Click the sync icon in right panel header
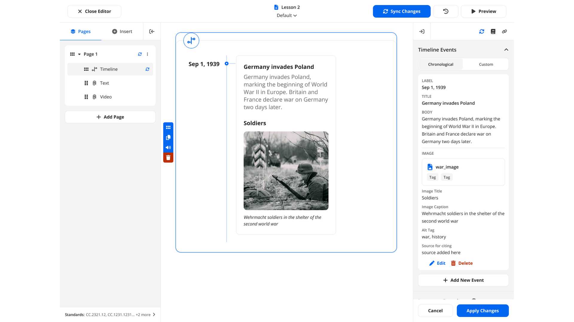Image resolution: width=574 pixels, height=322 pixels. coord(482,31)
